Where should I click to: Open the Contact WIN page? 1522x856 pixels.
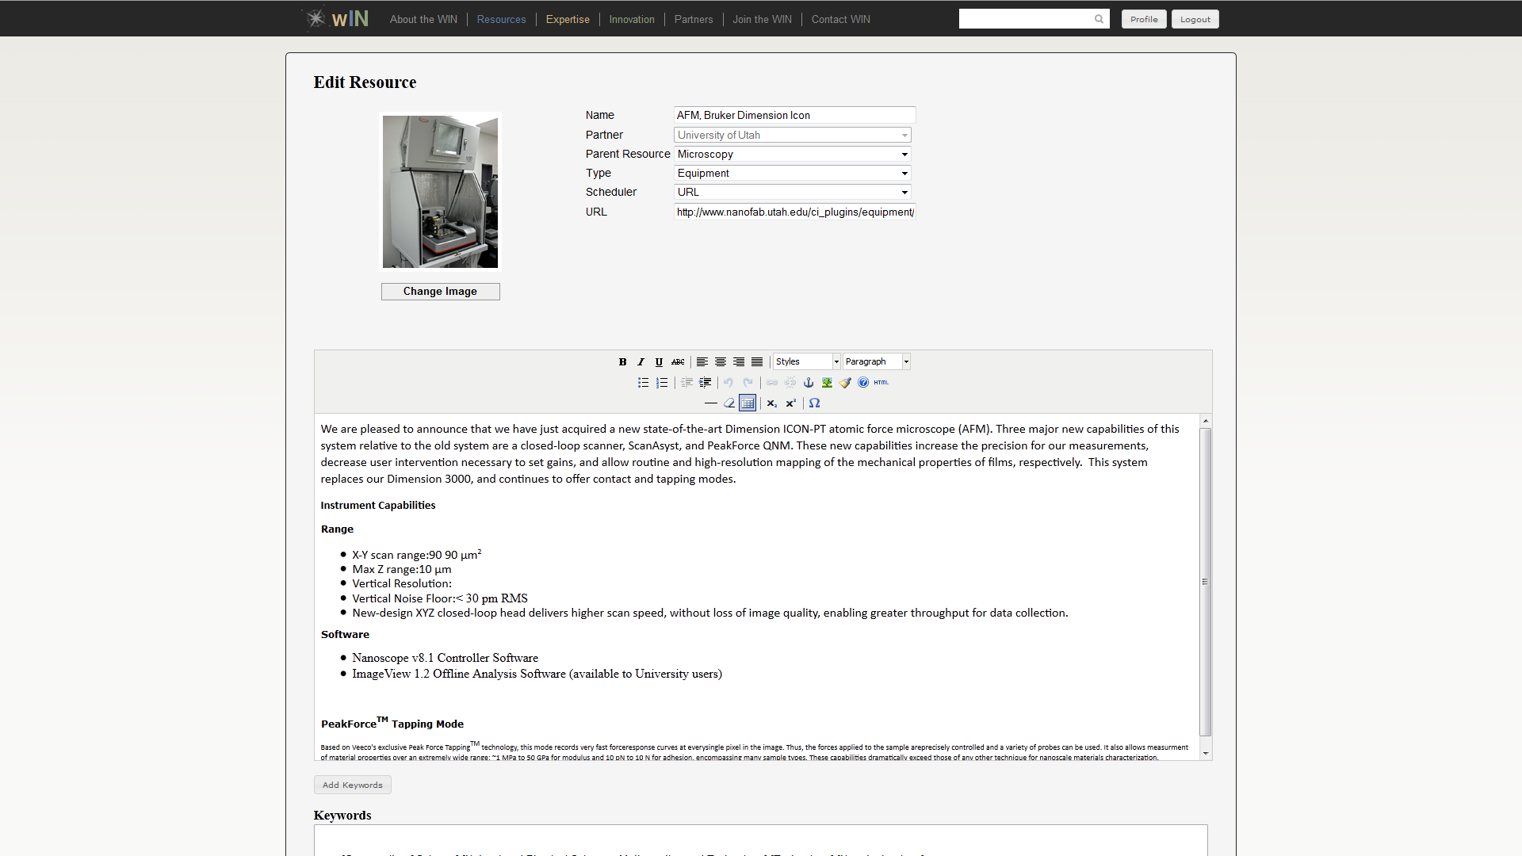pyautogui.click(x=840, y=19)
